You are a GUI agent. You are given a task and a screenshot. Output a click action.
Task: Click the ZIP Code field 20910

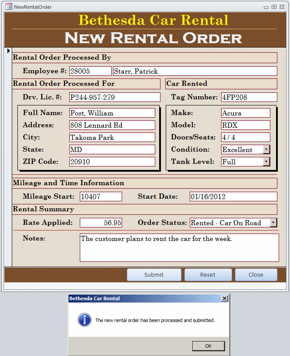tap(112, 162)
